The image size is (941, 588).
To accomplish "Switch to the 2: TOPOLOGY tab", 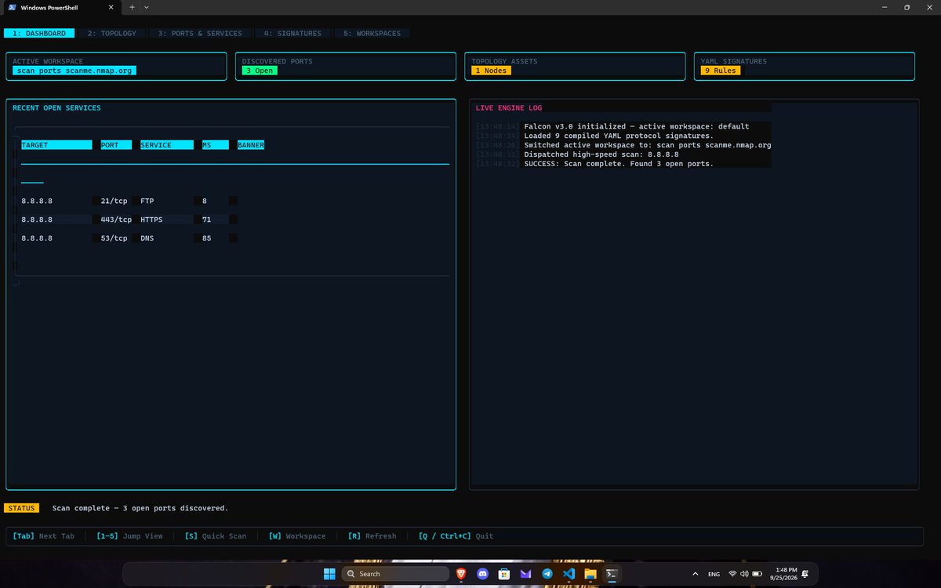I will pos(112,34).
